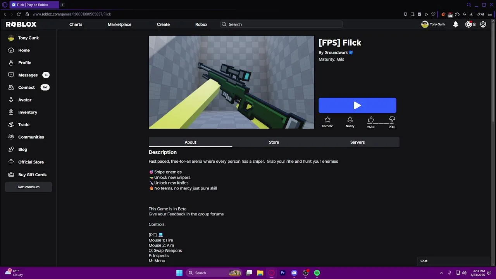496x279 pixels.
Task: Click the Tony Gunk avatar in the top bar
Action: (x=425, y=24)
